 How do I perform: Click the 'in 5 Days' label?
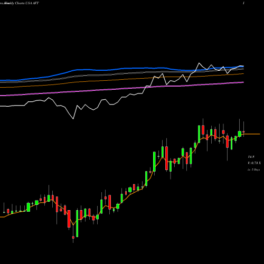[x=254, y=169]
